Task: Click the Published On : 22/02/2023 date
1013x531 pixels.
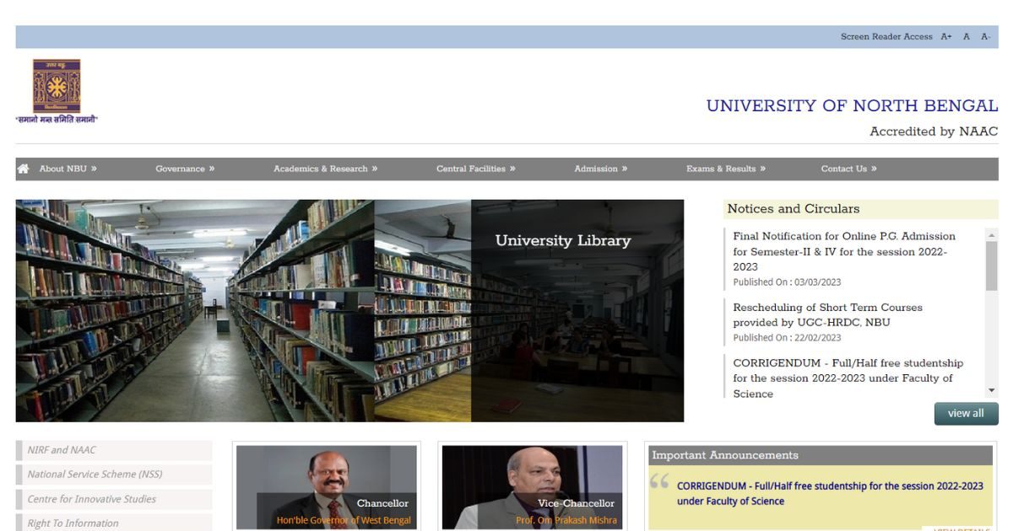Action: (787, 338)
